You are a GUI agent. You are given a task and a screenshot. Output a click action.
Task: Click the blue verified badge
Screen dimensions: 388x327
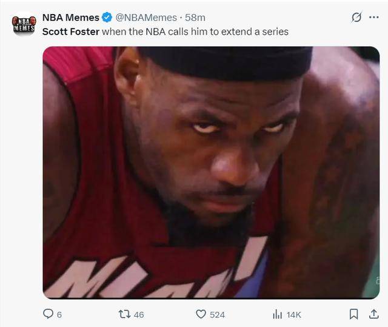(x=107, y=18)
